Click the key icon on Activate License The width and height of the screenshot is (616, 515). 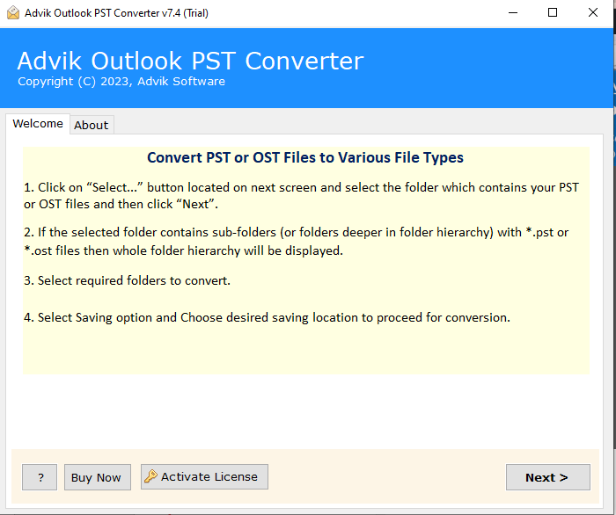[x=150, y=477]
